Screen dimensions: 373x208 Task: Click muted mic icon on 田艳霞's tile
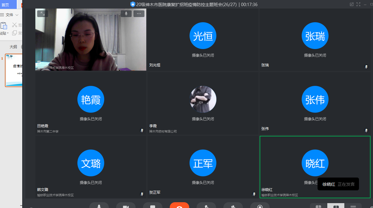[142, 130]
